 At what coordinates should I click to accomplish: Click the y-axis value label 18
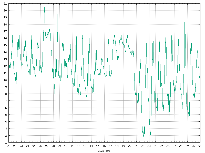pyautogui.click(x=5, y=24)
